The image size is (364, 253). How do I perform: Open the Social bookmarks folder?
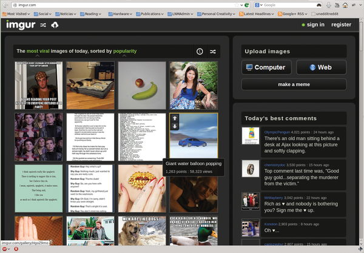click(x=42, y=14)
